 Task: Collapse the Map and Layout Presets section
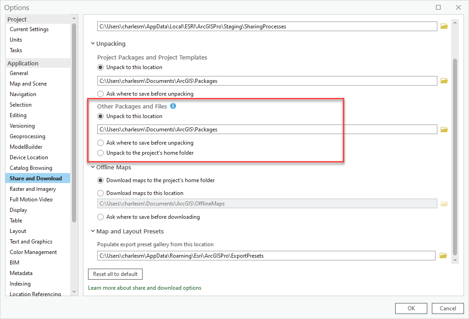coord(93,232)
